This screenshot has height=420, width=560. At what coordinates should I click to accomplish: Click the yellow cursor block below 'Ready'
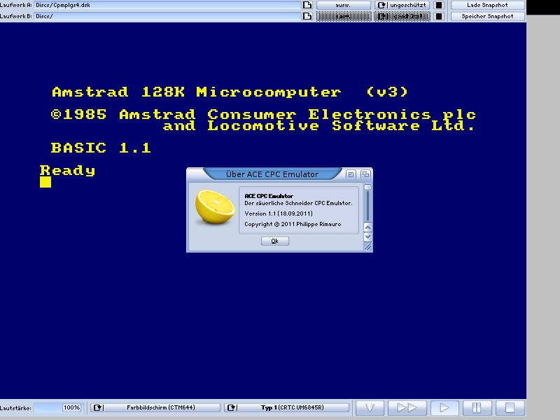[45, 182]
